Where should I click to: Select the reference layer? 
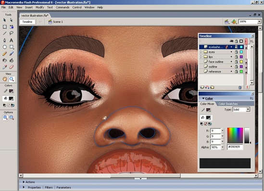(x=214, y=72)
